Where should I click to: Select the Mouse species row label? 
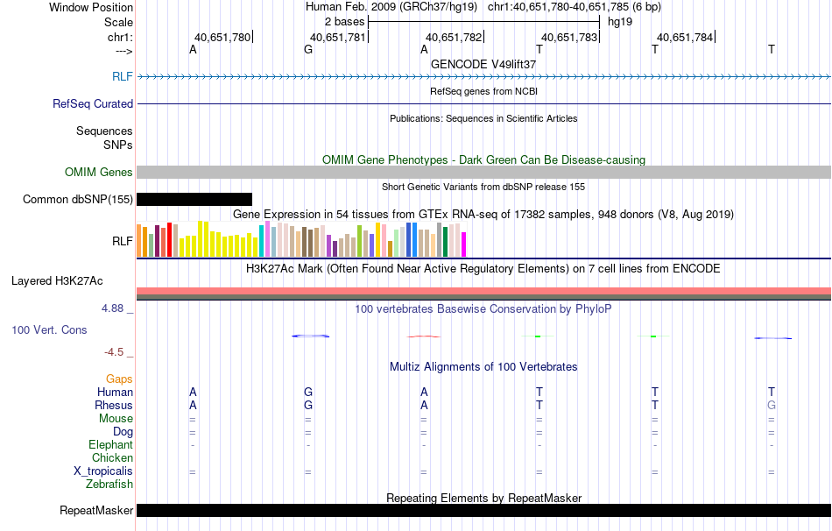[x=116, y=419]
